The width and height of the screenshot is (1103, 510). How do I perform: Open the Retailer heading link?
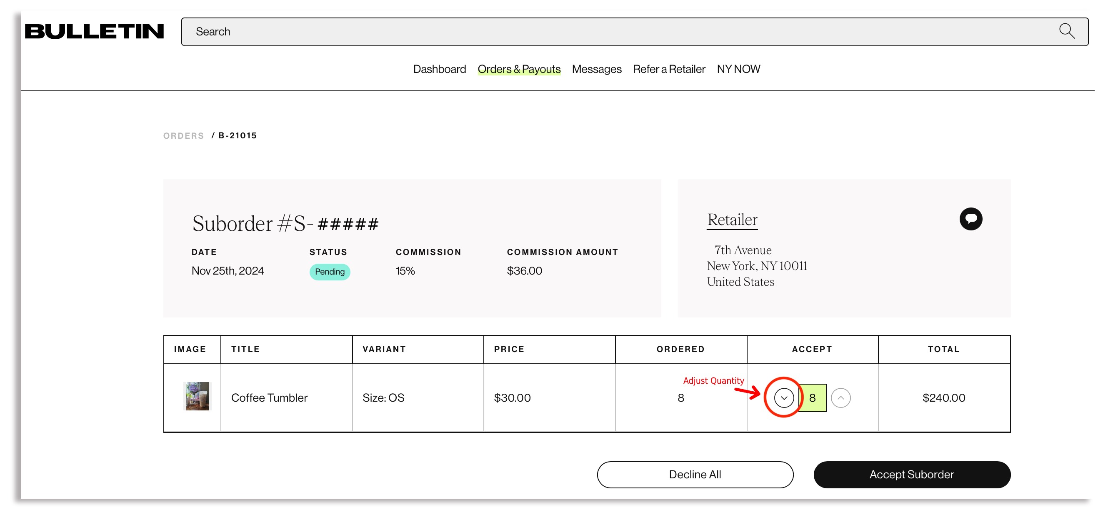click(x=732, y=220)
